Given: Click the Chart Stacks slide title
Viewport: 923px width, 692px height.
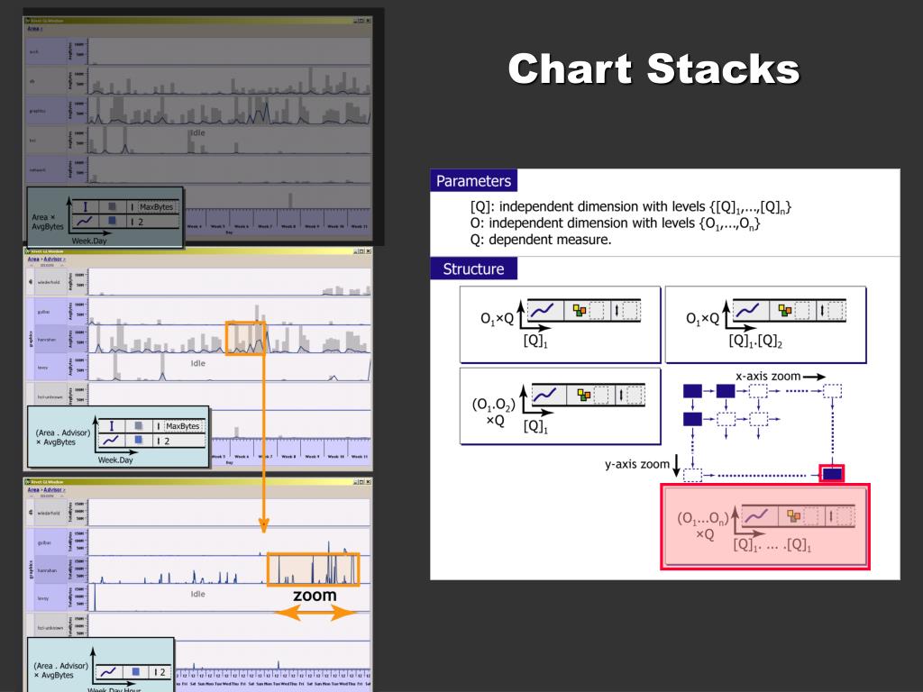Looking at the screenshot, I should (x=654, y=68).
